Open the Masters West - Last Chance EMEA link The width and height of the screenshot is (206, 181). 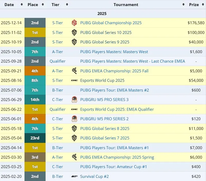pos(133,61)
